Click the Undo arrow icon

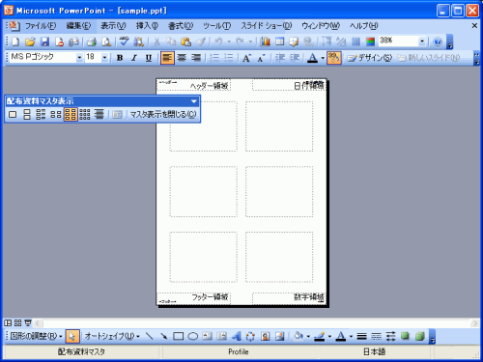(218, 42)
